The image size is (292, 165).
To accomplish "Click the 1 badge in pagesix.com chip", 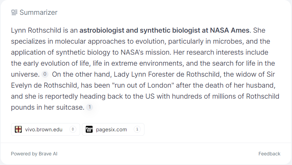I will [137, 129].
